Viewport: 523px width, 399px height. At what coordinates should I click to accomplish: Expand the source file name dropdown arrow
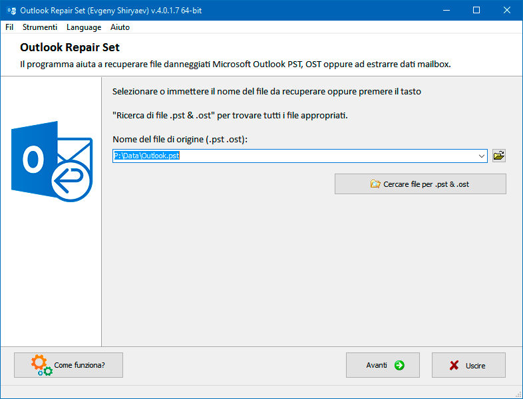tap(481, 156)
